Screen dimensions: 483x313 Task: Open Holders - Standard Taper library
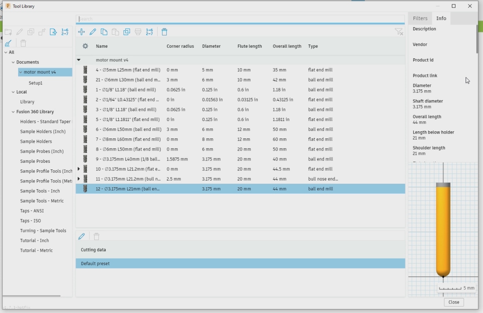pos(45,122)
